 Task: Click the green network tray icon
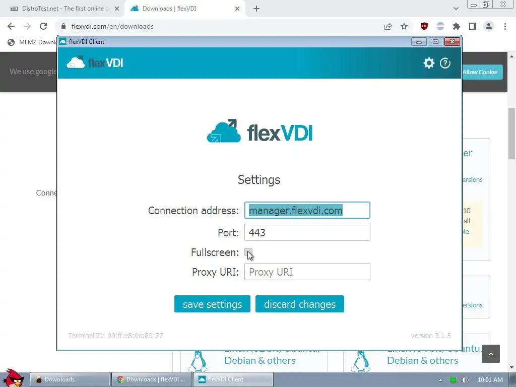click(453, 380)
